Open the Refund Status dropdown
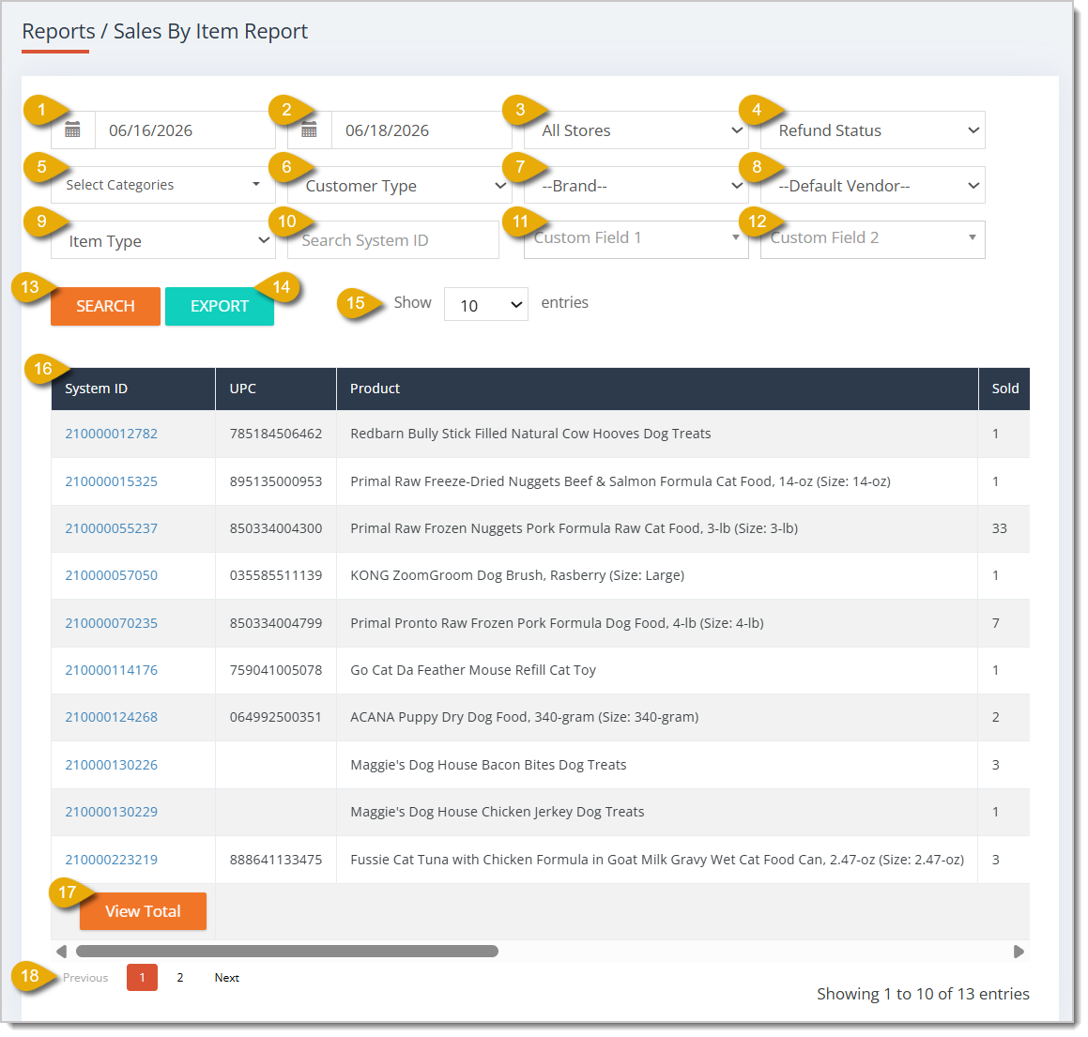Viewport: 1088px width, 1037px height. [872, 130]
